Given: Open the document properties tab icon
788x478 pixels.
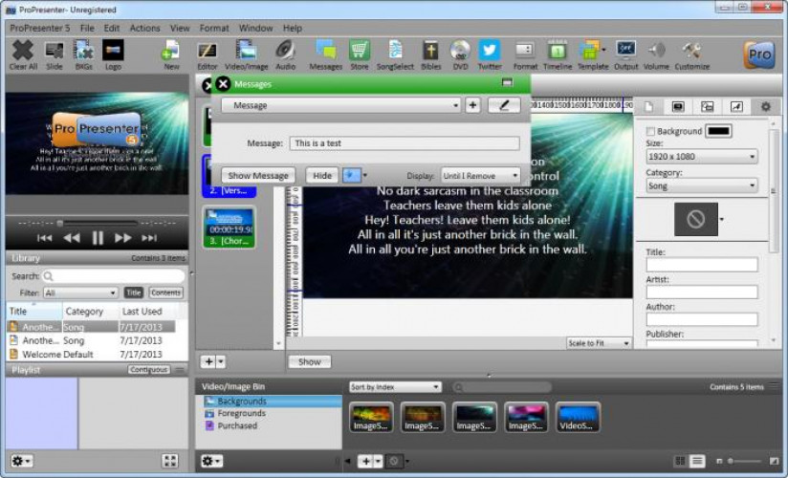Looking at the screenshot, I should 648,106.
